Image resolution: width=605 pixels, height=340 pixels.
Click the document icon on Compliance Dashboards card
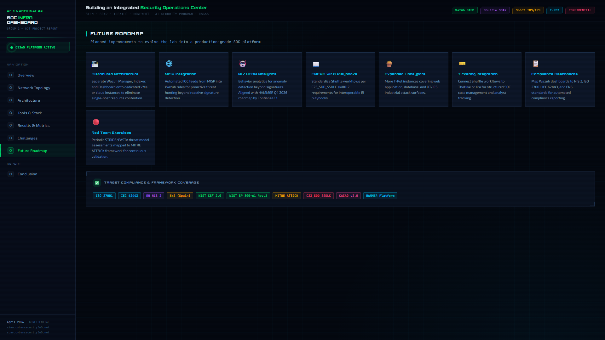coord(536,64)
